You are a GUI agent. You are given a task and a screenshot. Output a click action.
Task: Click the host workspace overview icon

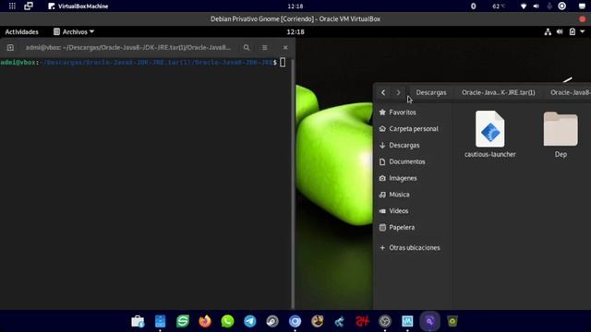click(x=29, y=6)
